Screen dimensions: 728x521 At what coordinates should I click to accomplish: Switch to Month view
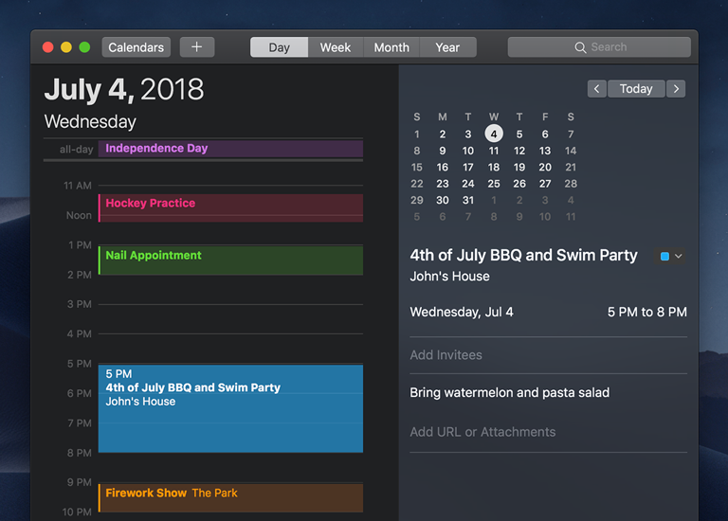pos(391,47)
